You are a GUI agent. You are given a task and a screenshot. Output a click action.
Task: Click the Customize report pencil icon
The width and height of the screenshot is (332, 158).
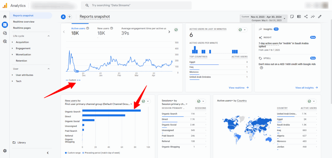(x=320, y=16)
